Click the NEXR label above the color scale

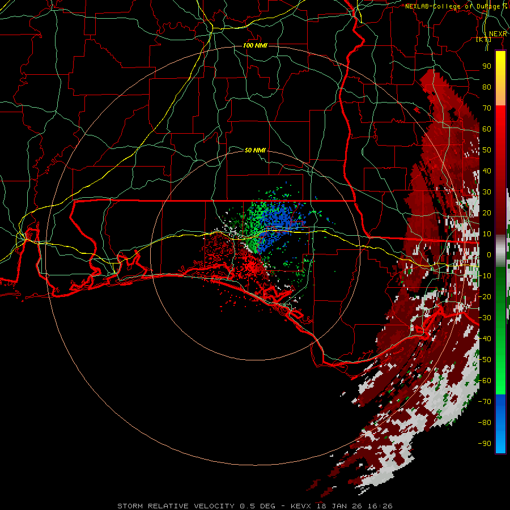point(498,34)
